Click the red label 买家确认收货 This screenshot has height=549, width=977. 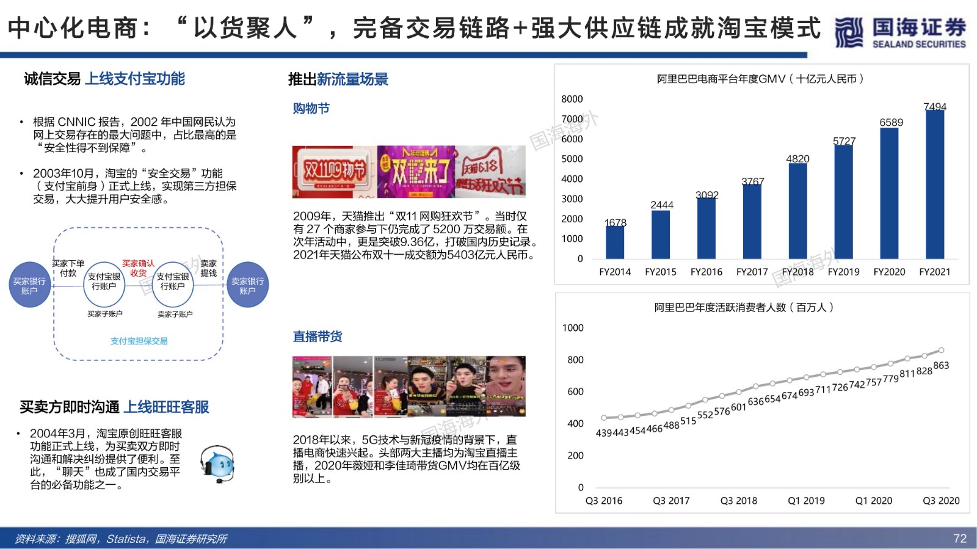(138, 268)
